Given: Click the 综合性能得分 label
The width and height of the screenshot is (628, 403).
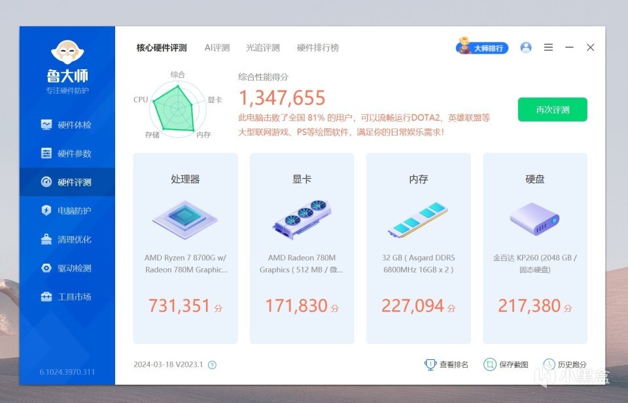Looking at the screenshot, I should [x=263, y=77].
